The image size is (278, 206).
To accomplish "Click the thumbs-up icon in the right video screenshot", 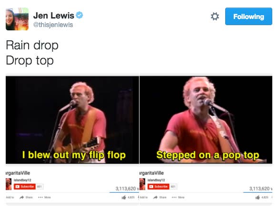I will click(258, 197).
